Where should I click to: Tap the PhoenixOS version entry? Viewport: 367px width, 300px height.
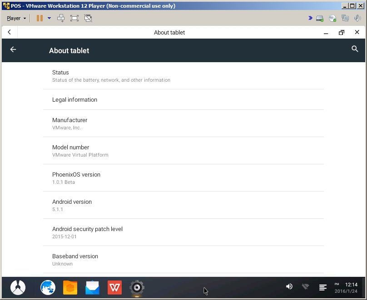[x=183, y=178]
